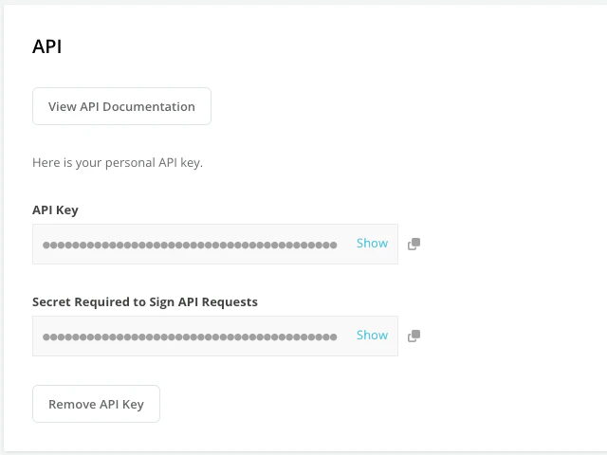Toggle visibility of the API Key with Show

click(372, 244)
